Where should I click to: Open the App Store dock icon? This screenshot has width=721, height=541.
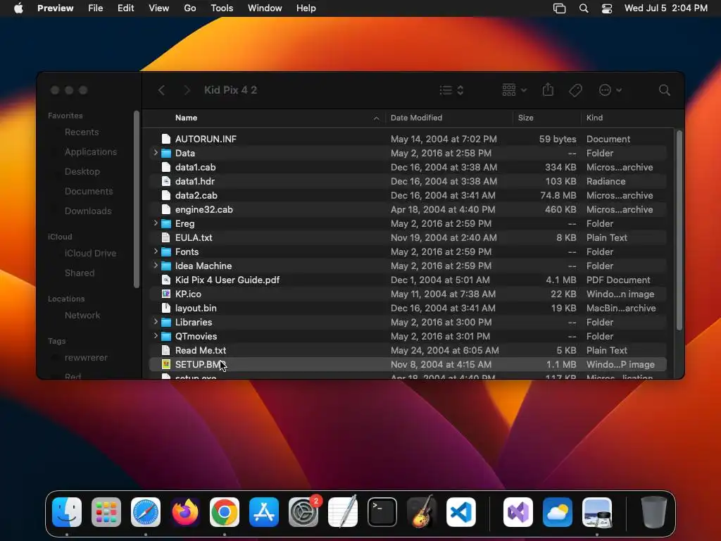[x=264, y=512]
